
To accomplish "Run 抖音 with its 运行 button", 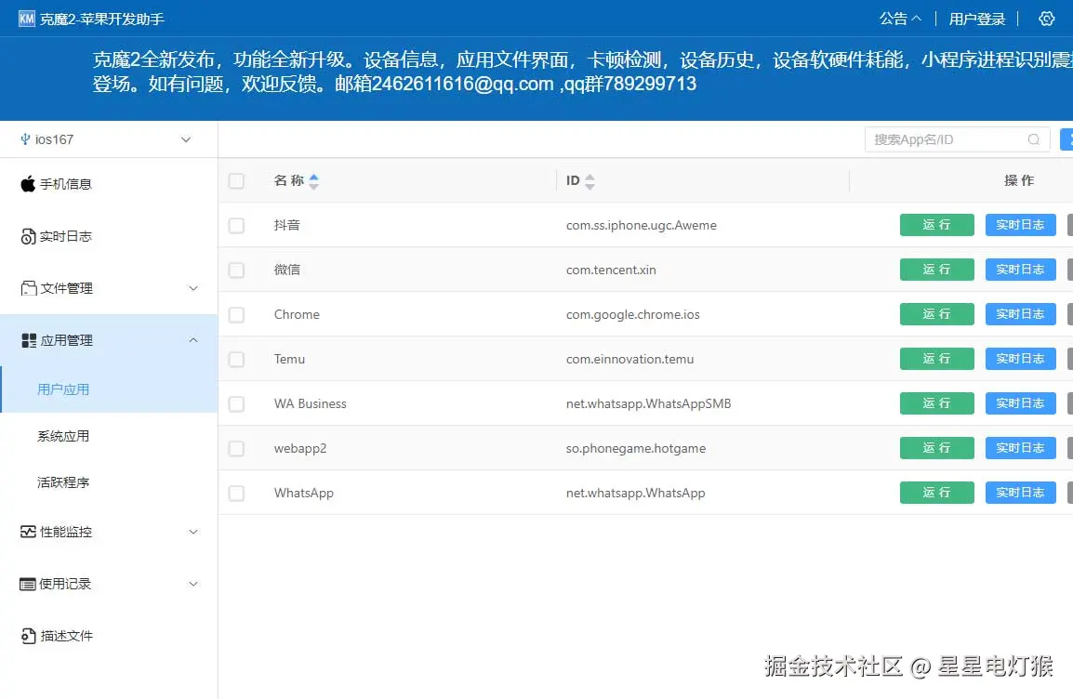I will pyautogui.click(x=936, y=224).
